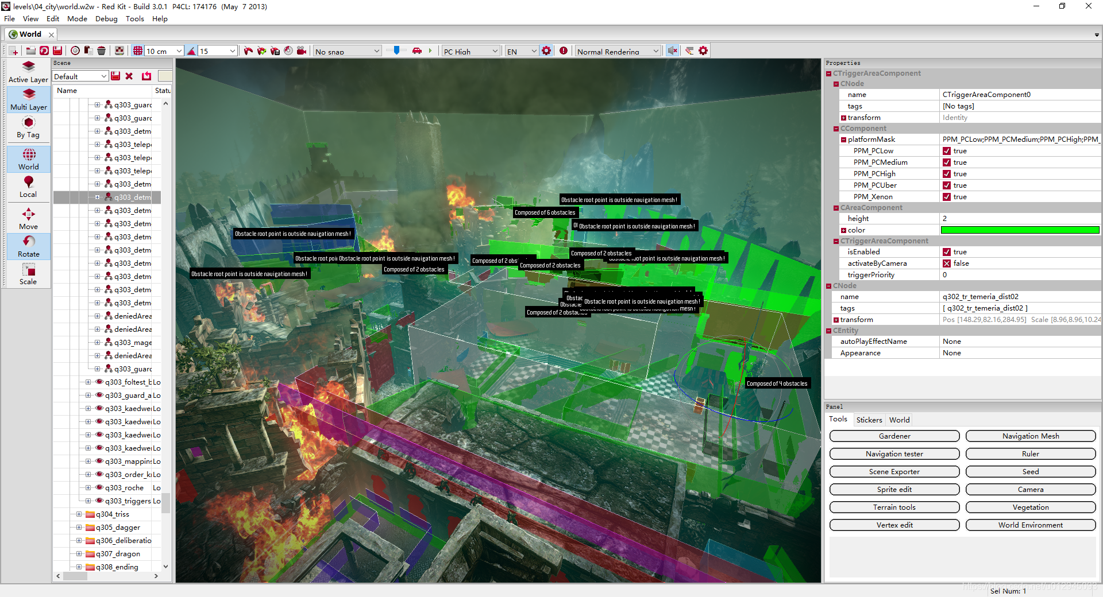Image resolution: width=1103 pixels, height=597 pixels.
Task: Open the Debug menu
Action: (x=106, y=19)
